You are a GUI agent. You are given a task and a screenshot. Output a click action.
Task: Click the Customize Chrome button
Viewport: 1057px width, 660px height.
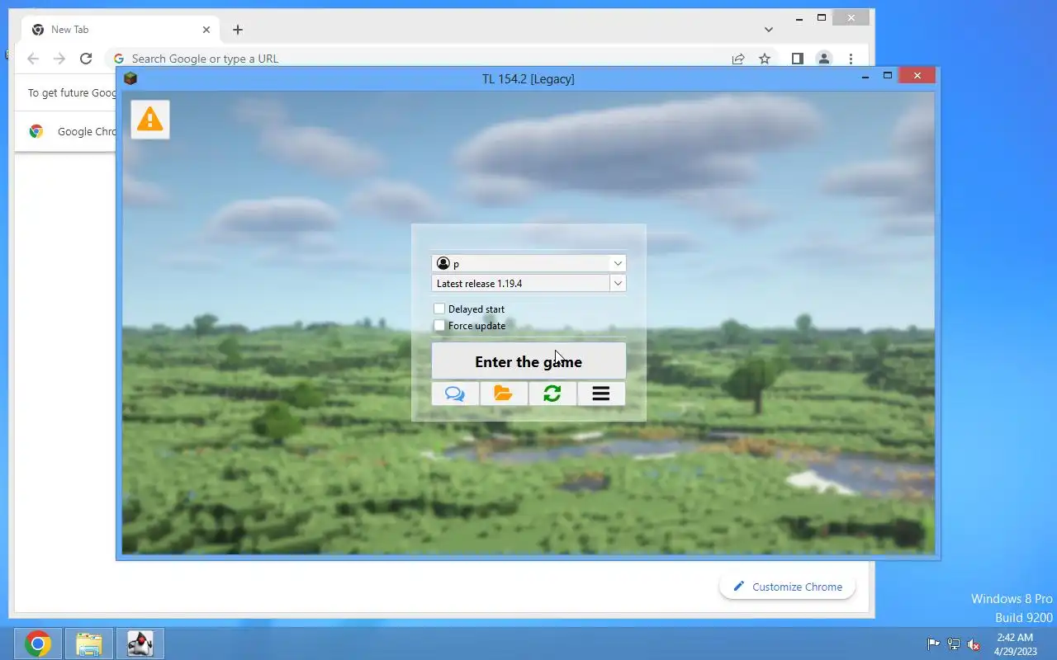[788, 587]
